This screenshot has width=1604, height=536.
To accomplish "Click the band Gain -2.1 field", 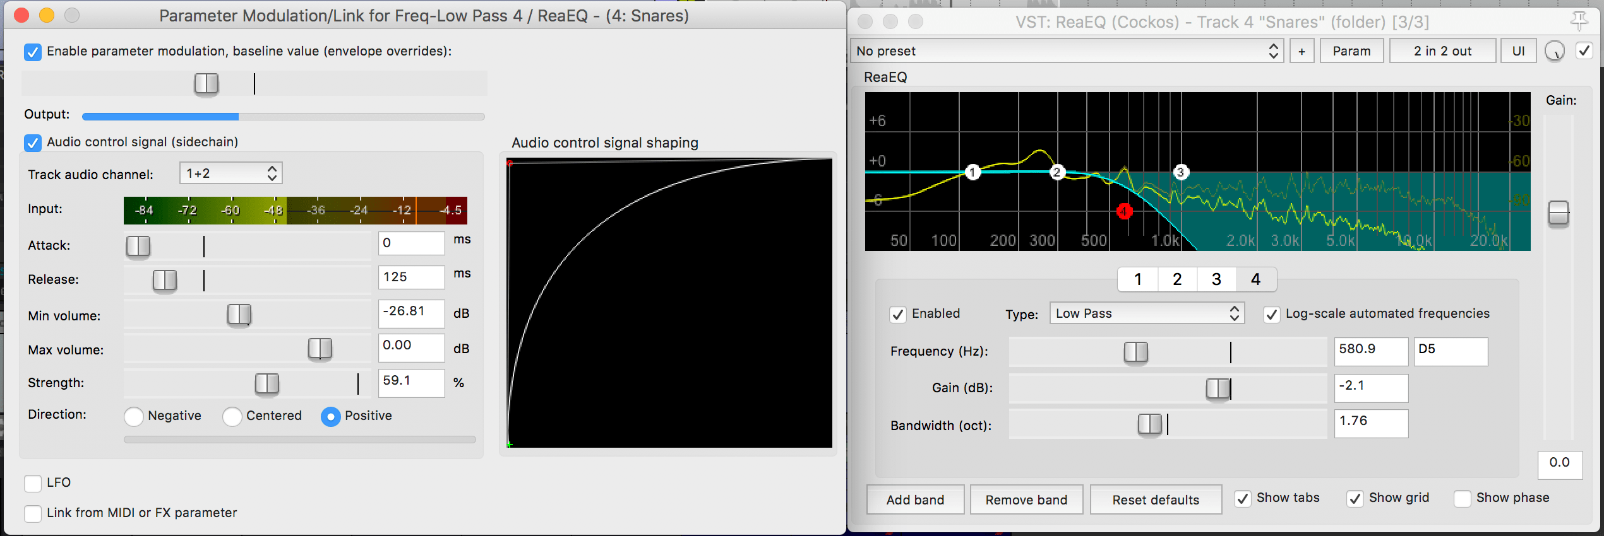I will [1371, 388].
